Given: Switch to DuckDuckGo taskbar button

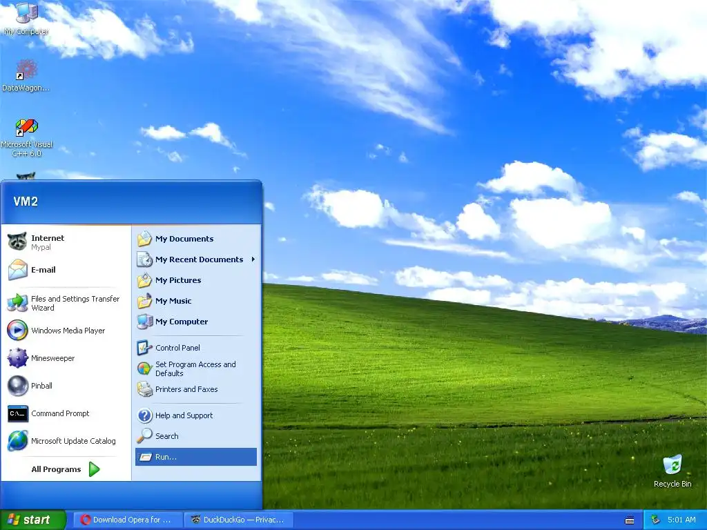Looking at the screenshot, I should [x=239, y=520].
